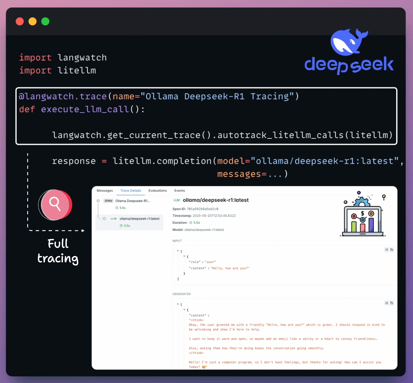Click the clock icon beside 5.5s in tree
413x383 pixels.
(121, 225)
